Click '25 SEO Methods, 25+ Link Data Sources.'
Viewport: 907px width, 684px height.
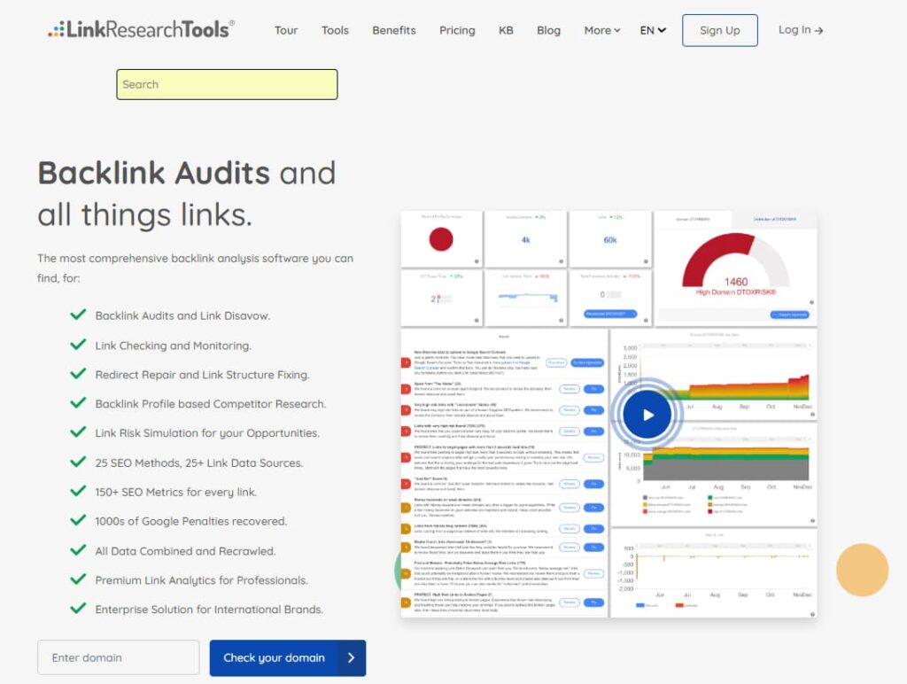(199, 463)
